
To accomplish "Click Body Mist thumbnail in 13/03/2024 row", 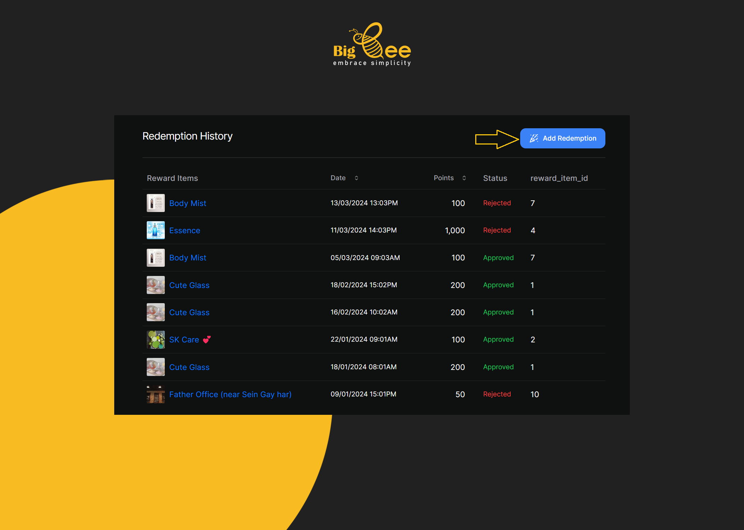I will (x=156, y=203).
